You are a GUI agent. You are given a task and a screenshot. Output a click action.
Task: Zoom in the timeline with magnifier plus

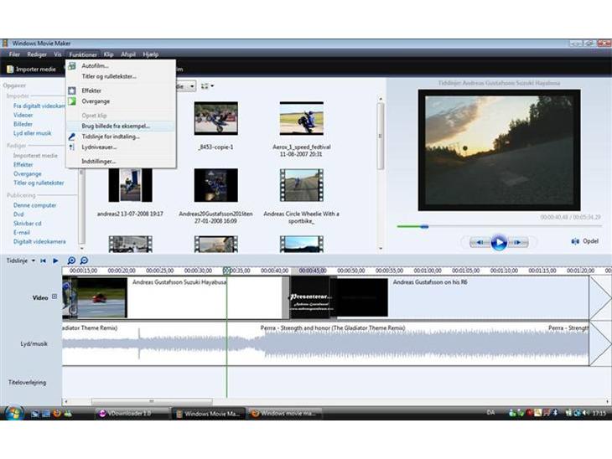[71, 260]
